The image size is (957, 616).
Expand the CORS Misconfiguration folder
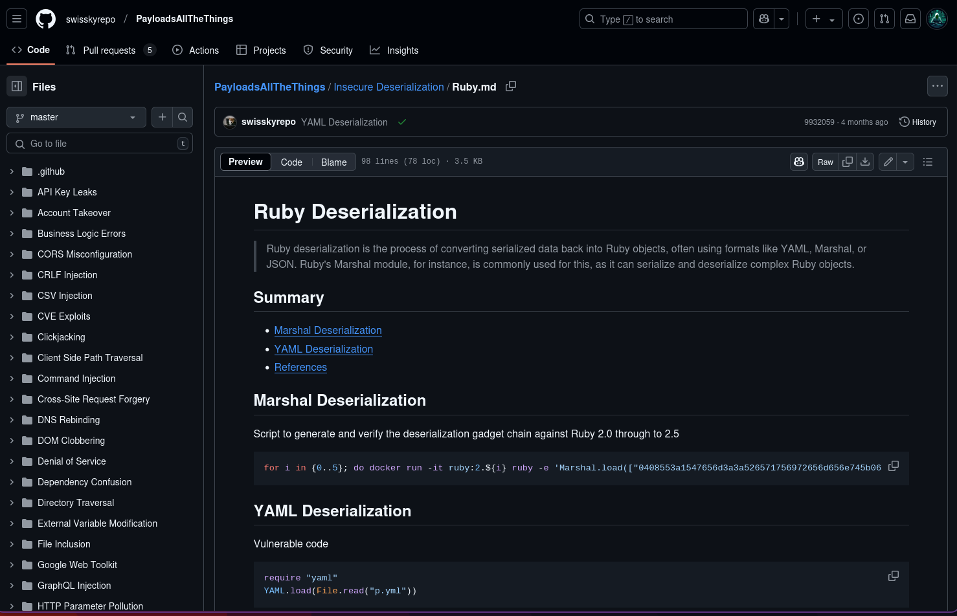(12, 254)
